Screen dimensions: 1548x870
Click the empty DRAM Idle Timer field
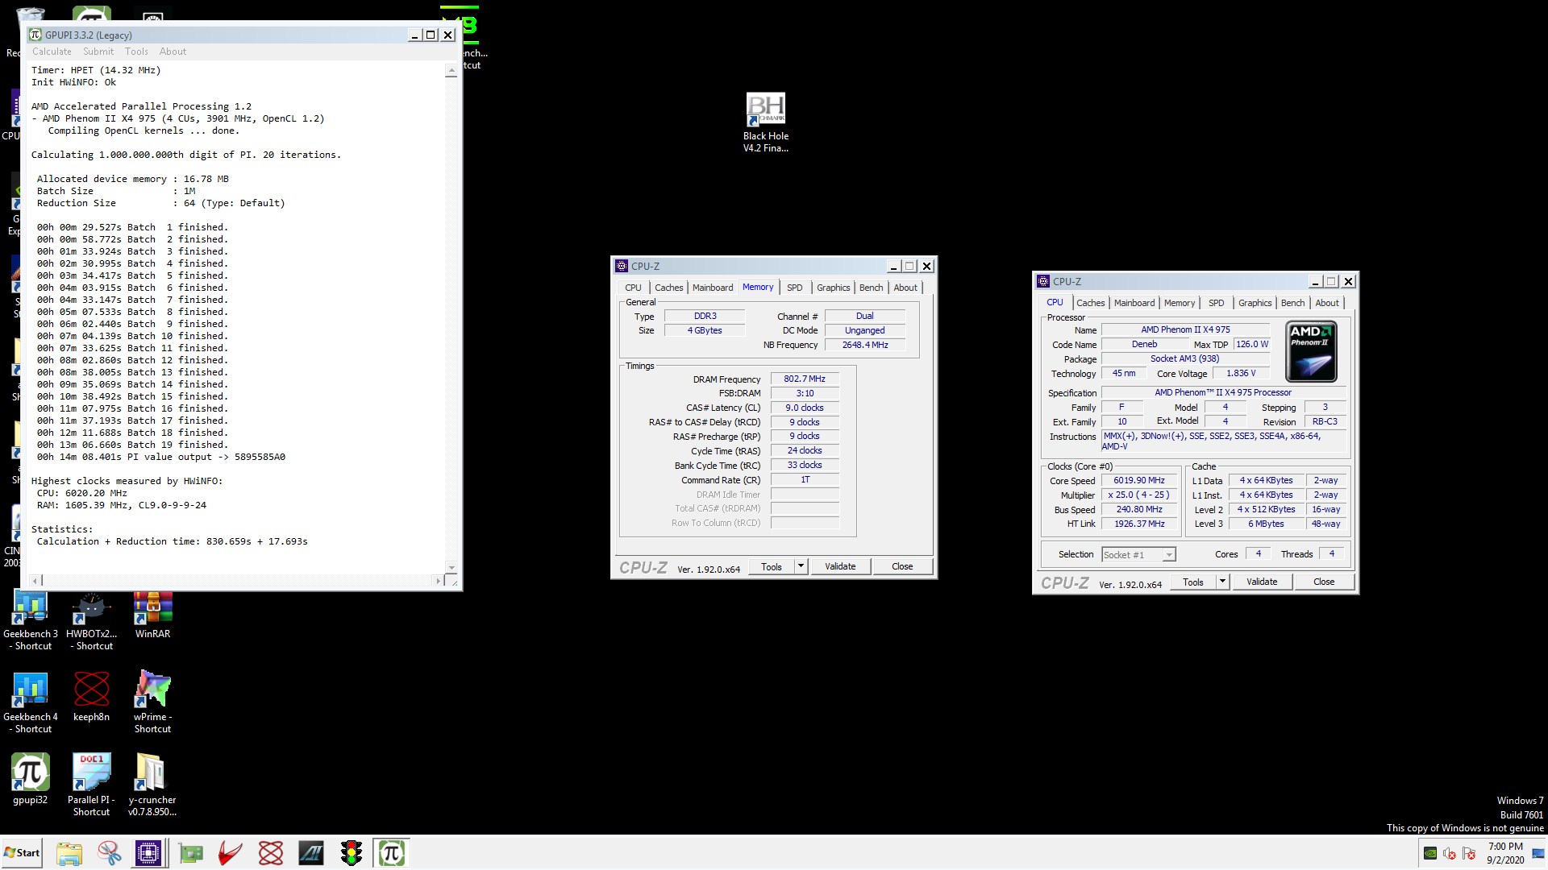click(x=805, y=495)
